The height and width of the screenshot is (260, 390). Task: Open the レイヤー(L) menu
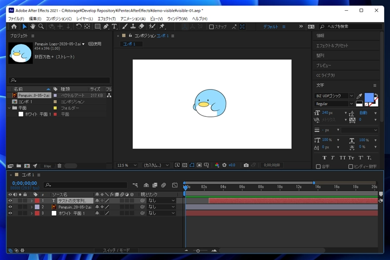(x=84, y=19)
